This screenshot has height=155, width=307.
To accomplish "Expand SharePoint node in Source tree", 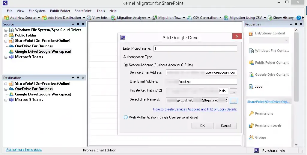I will (6, 41).
